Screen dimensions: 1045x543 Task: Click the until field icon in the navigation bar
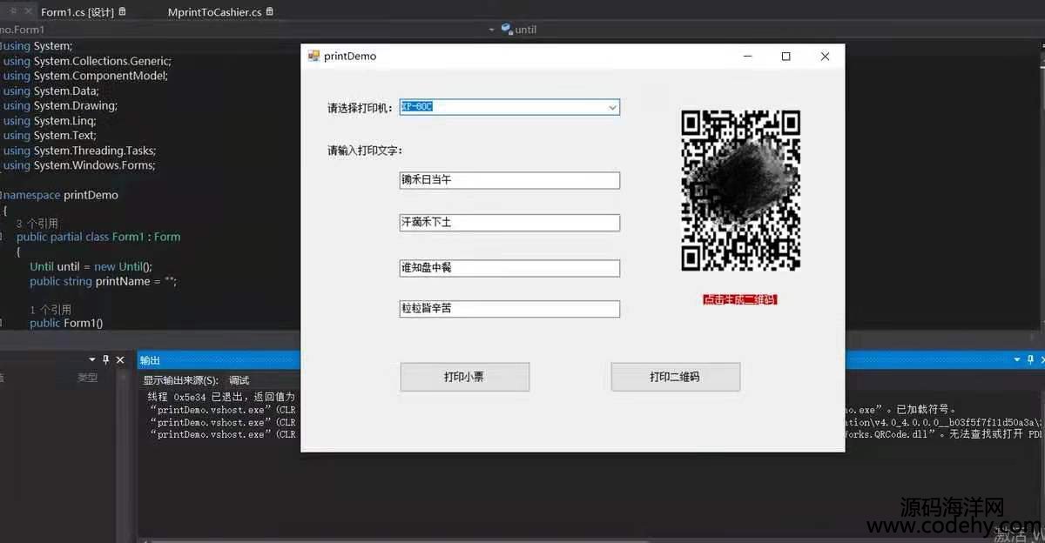coord(506,30)
